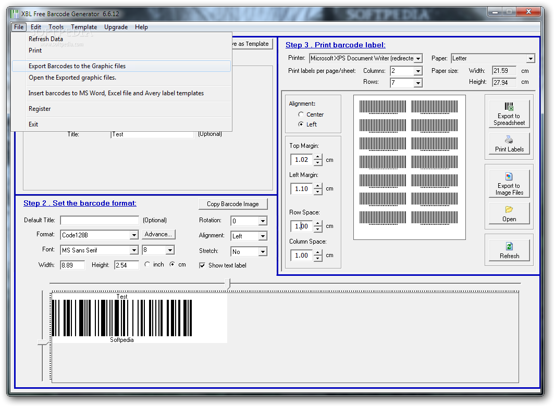Click the Column Space value field
The width and height of the screenshot is (555, 407).
pyautogui.click(x=302, y=256)
